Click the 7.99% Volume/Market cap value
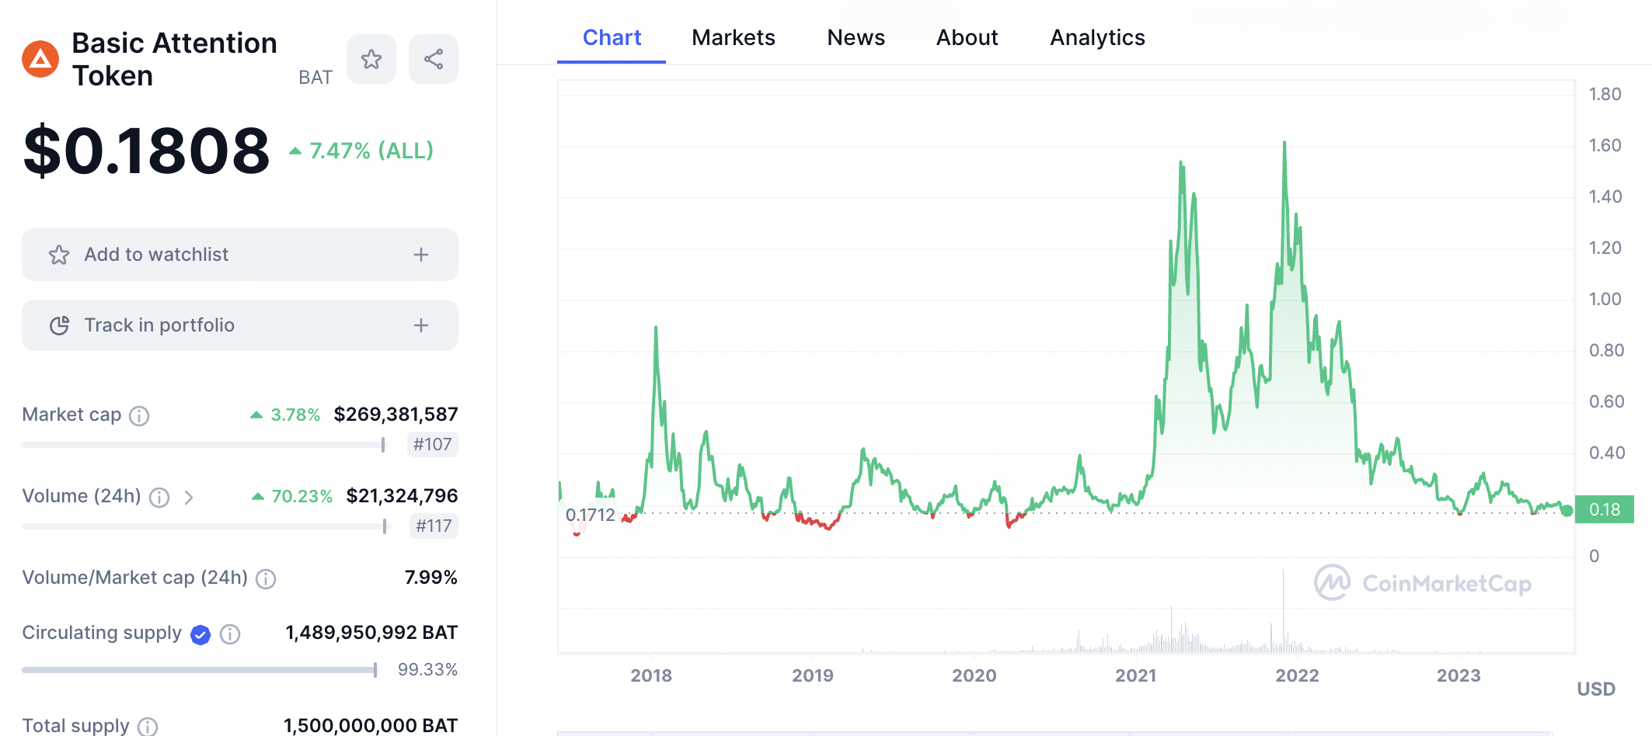 (x=430, y=578)
